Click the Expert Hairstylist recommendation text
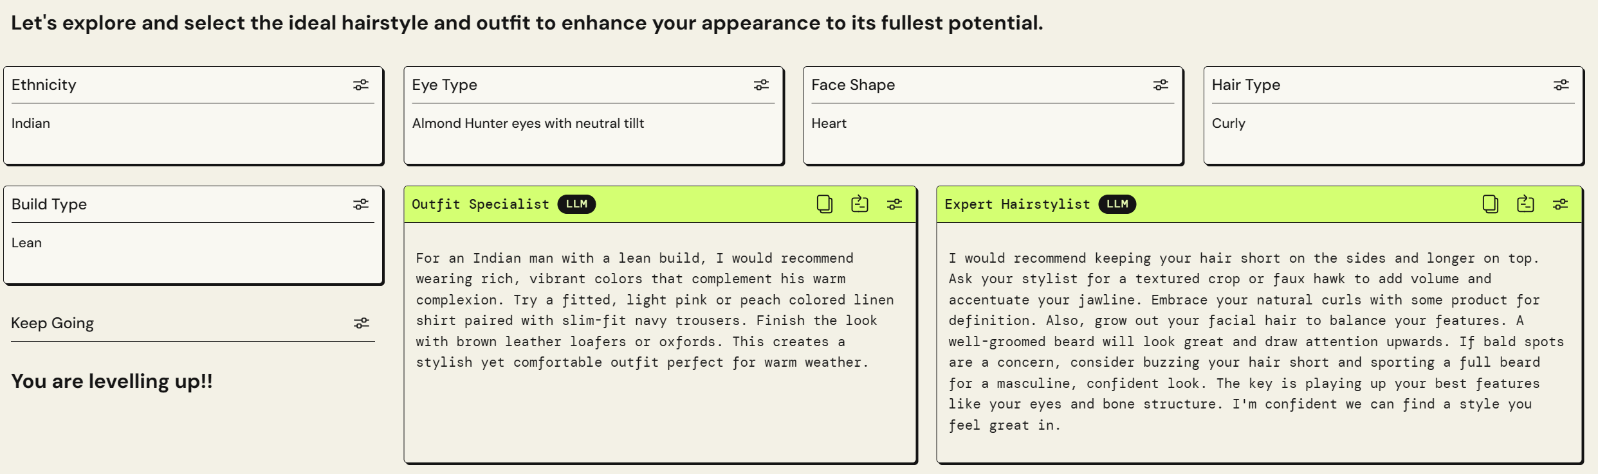Screen dimensions: 1598x474 [1254, 341]
